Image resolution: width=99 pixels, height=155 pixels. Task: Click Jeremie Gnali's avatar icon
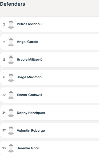tap(11, 148)
